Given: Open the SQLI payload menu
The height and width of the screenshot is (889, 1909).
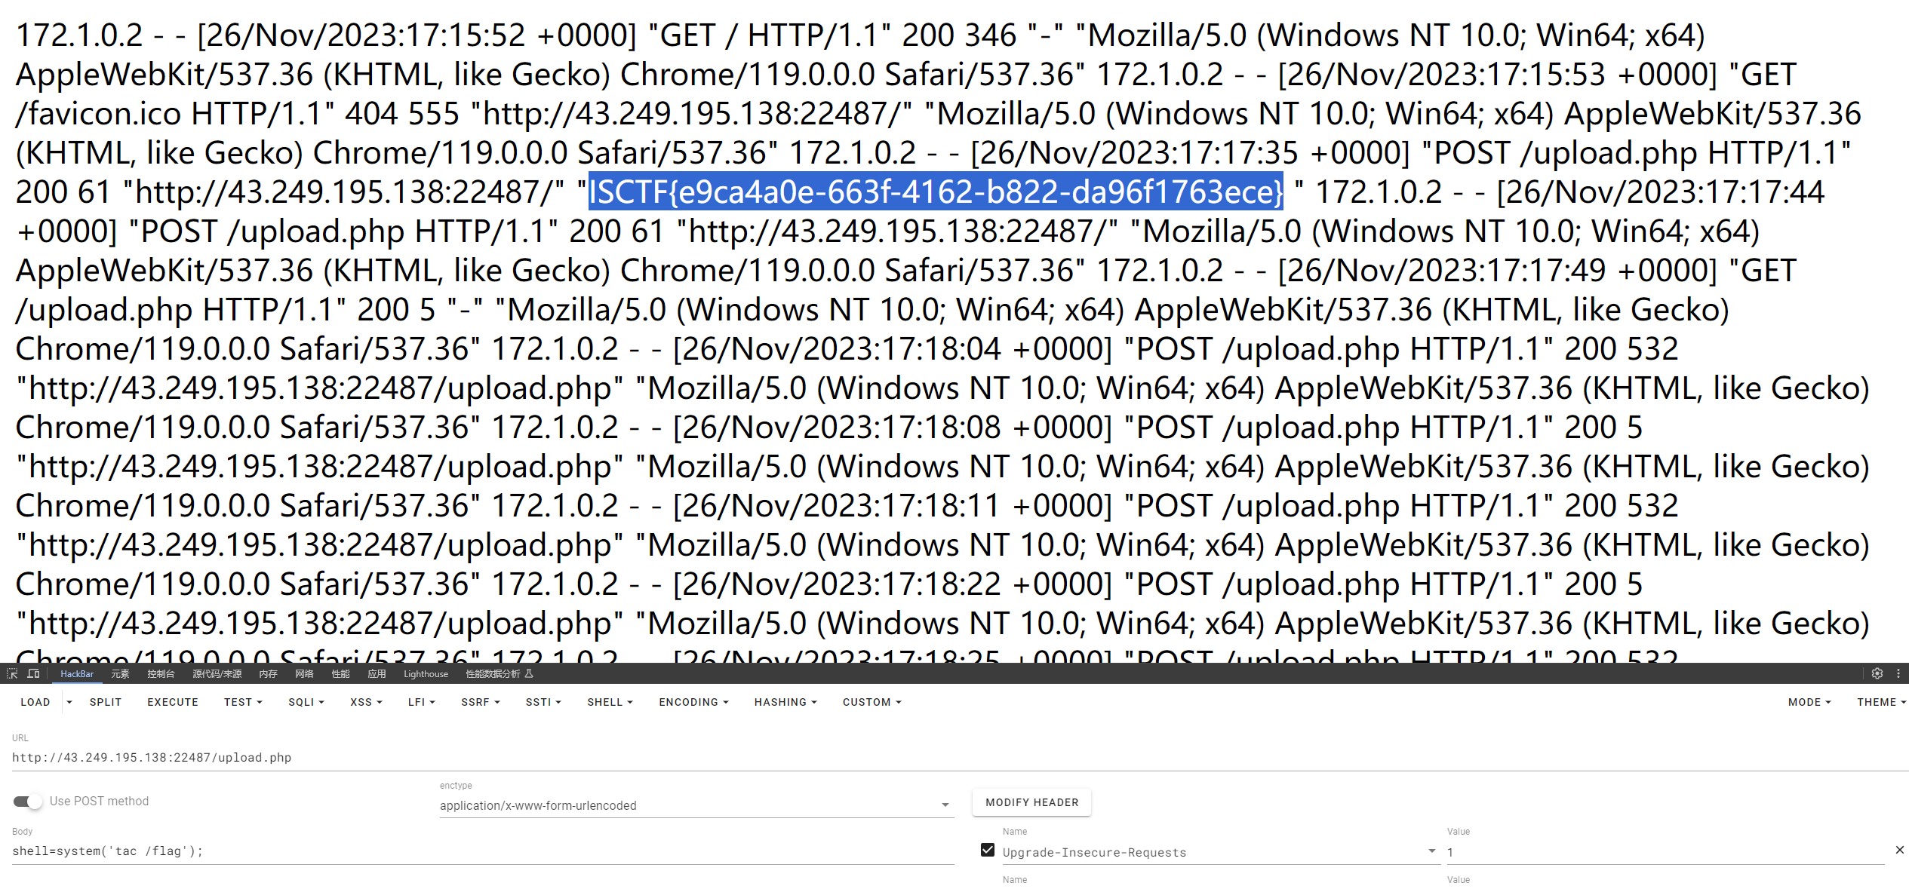Looking at the screenshot, I should point(306,702).
